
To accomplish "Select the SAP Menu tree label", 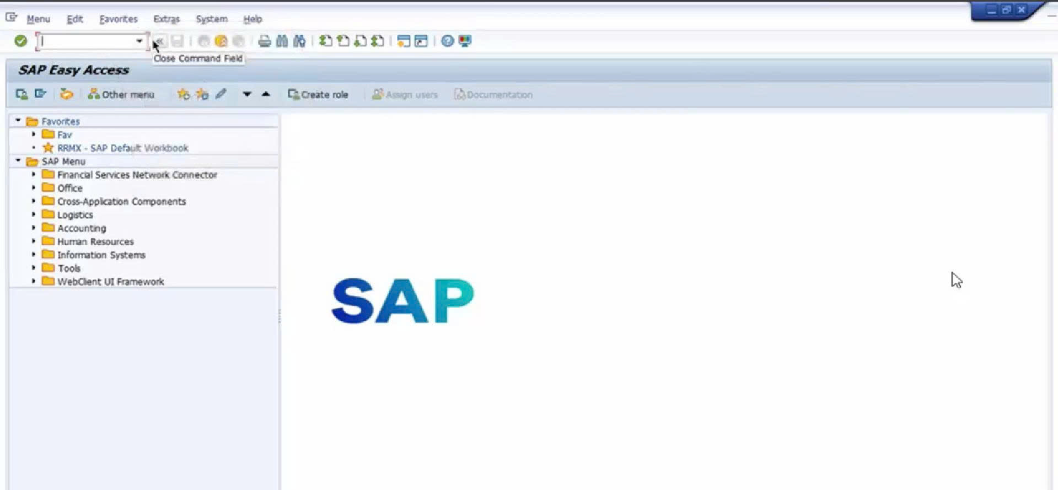I will [63, 161].
